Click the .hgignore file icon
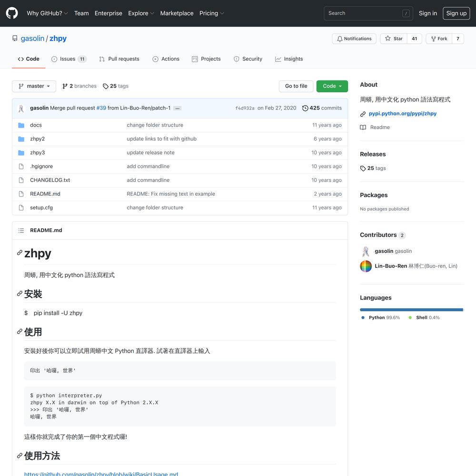The height and width of the screenshot is (476, 476). click(x=21, y=166)
